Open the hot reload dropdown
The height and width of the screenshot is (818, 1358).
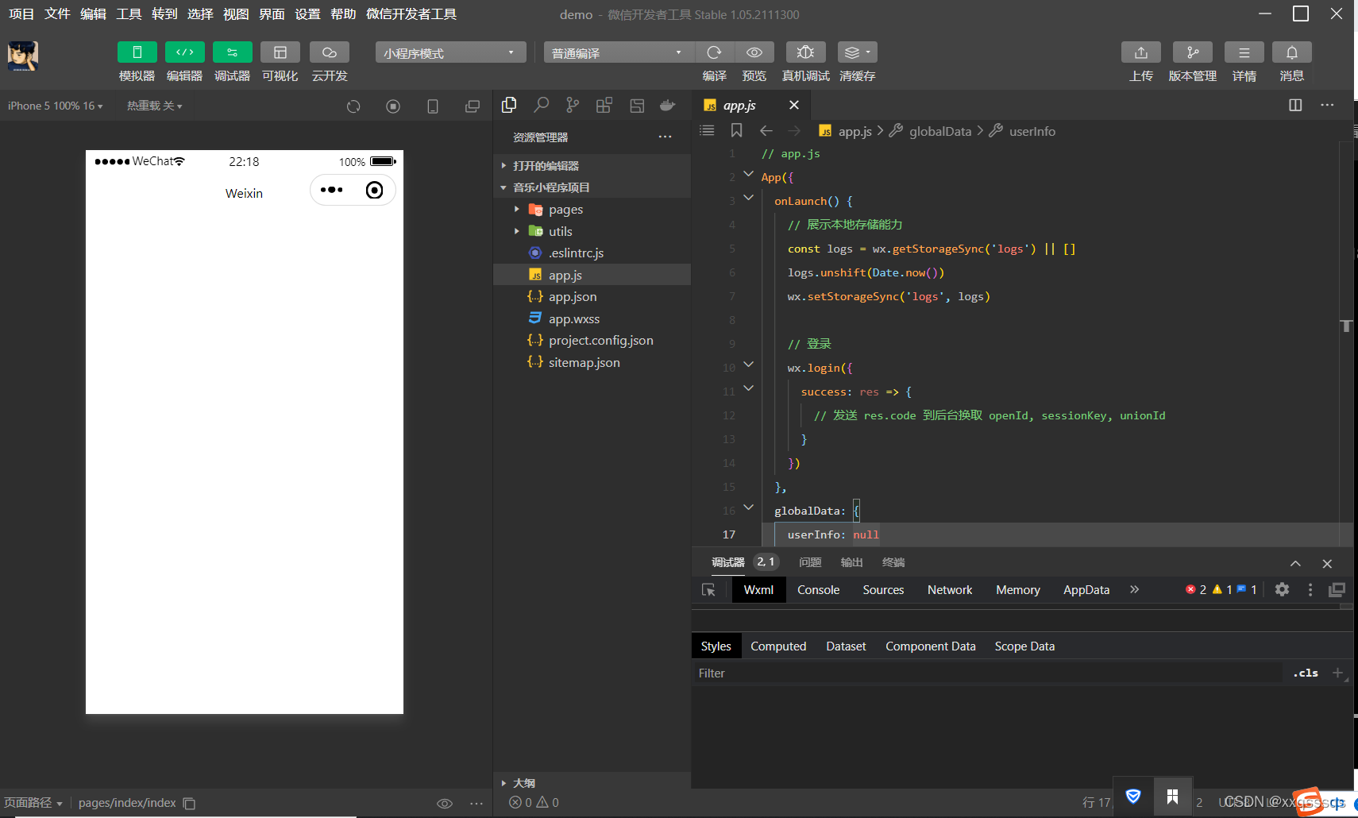[x=155, y=106]
